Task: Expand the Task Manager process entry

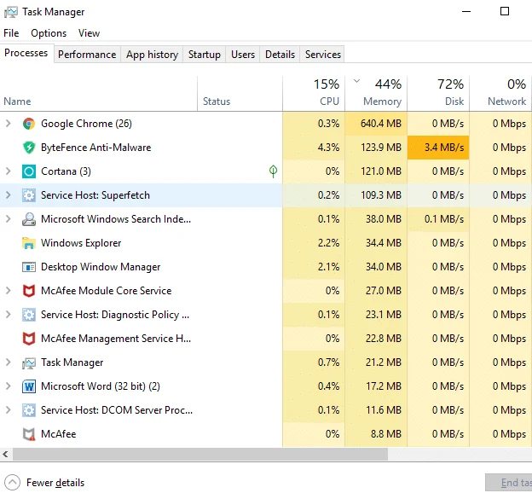Action: tap(9, 362)
